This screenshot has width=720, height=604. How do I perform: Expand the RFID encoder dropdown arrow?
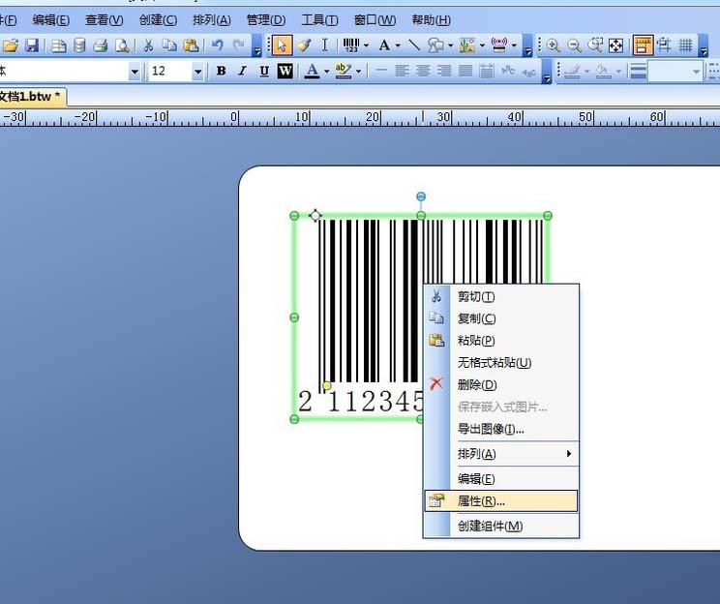click(514, 45)
